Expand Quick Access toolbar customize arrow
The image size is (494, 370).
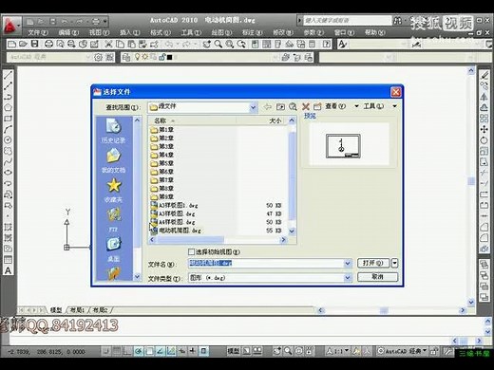pos(104,22)
